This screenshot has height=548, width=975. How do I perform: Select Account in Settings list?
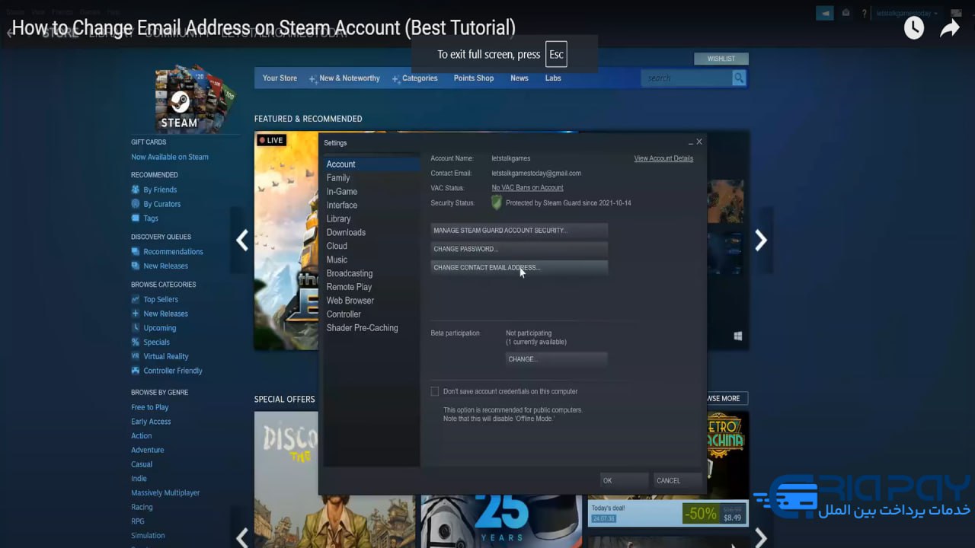pos(372,164)
